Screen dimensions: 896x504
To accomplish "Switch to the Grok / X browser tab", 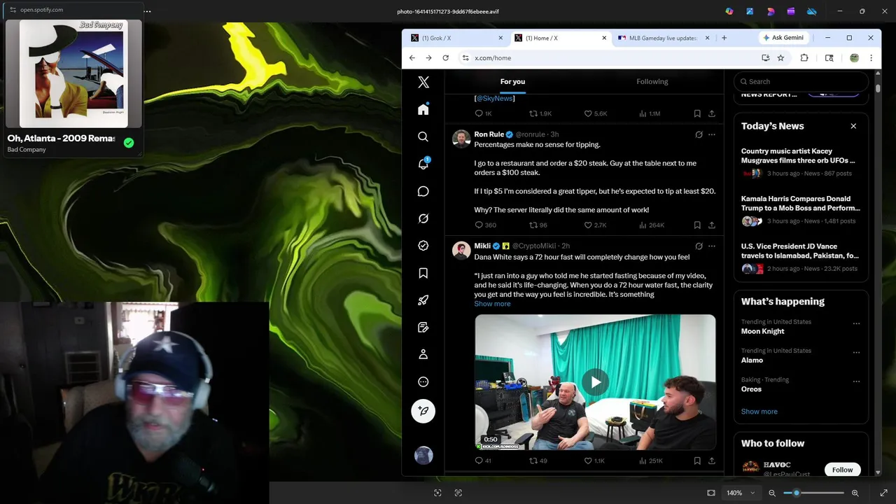I will [x=455, y=38].
